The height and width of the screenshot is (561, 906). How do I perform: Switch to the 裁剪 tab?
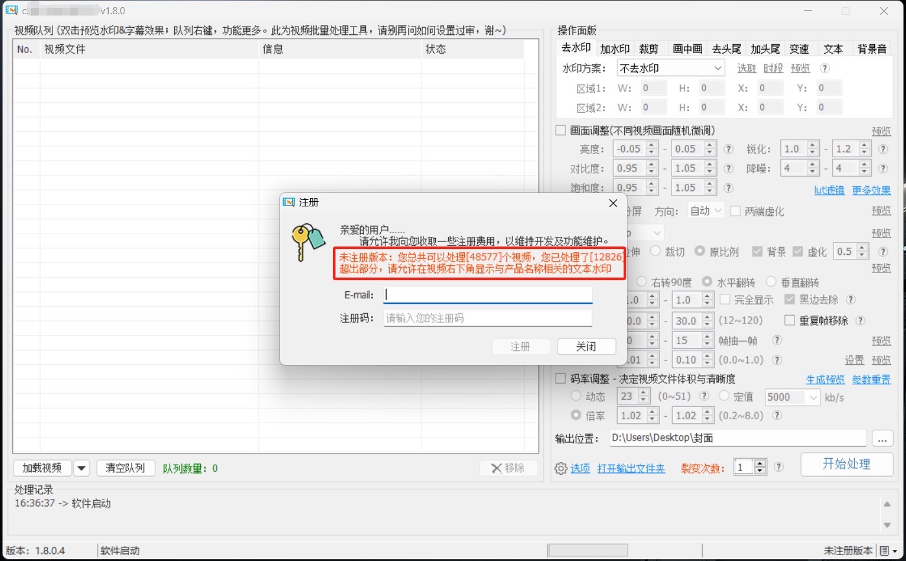click(649, 49)
